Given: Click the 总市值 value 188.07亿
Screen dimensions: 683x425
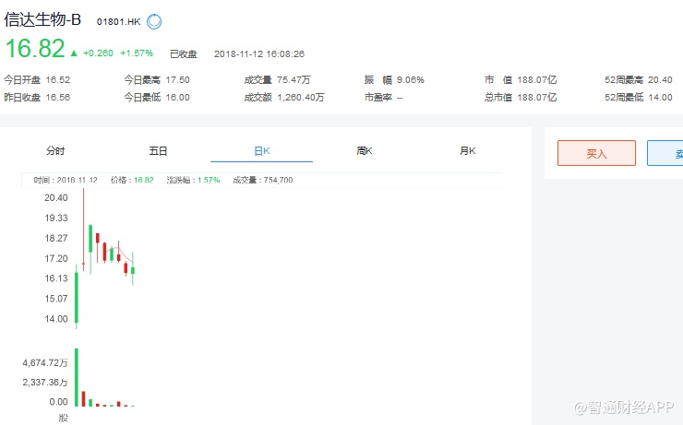Looking at the screenshot, I should coord(537,98).
